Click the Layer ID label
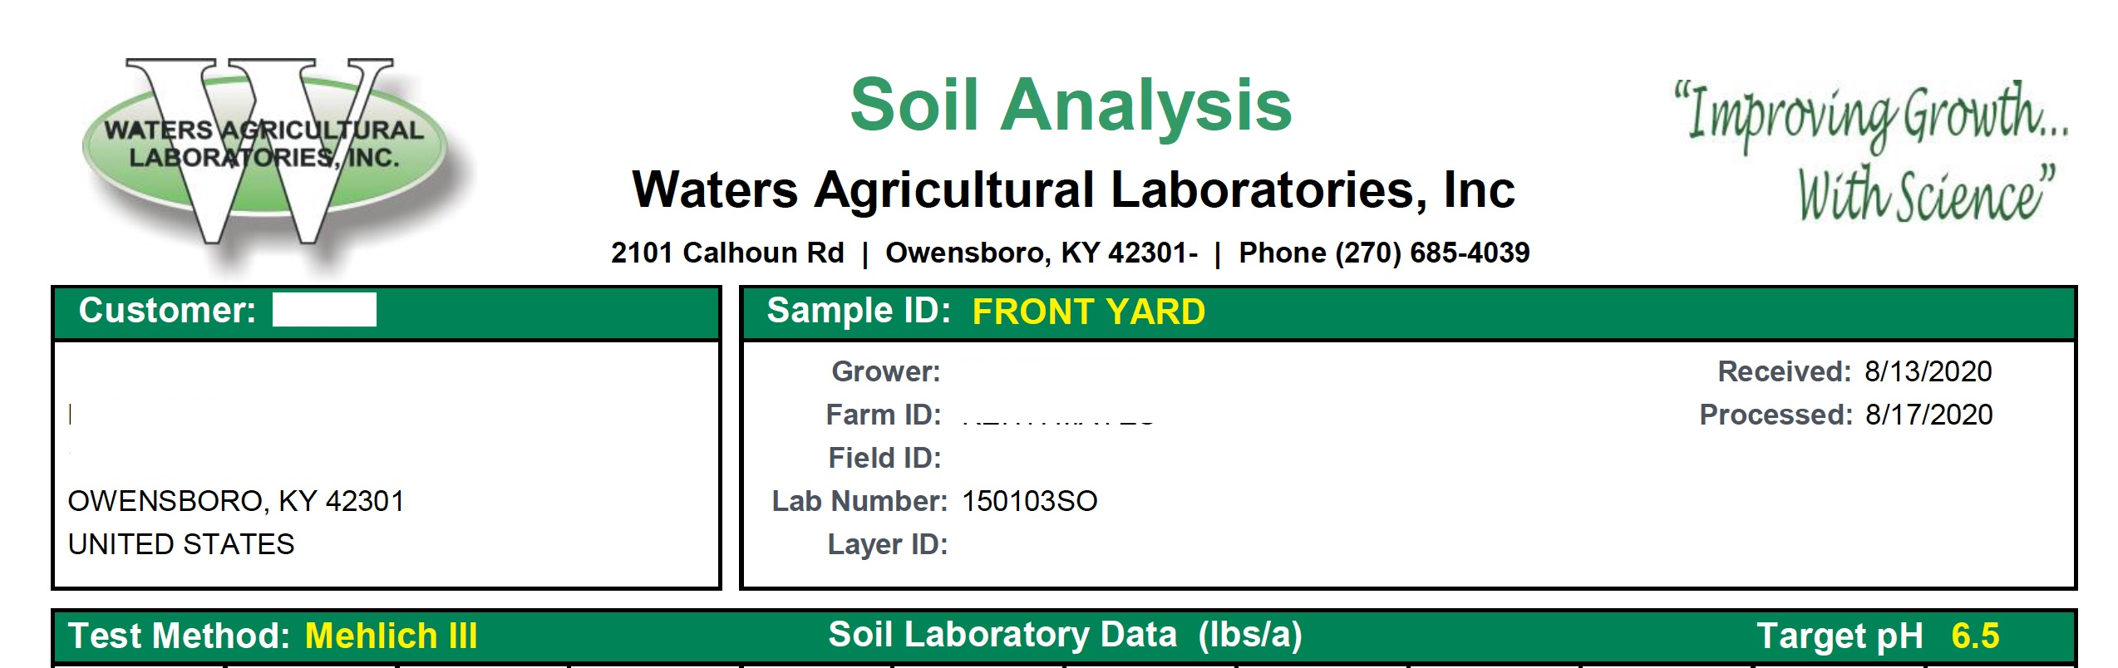This screenshot has width=2118, height=668. click(887, 544)
